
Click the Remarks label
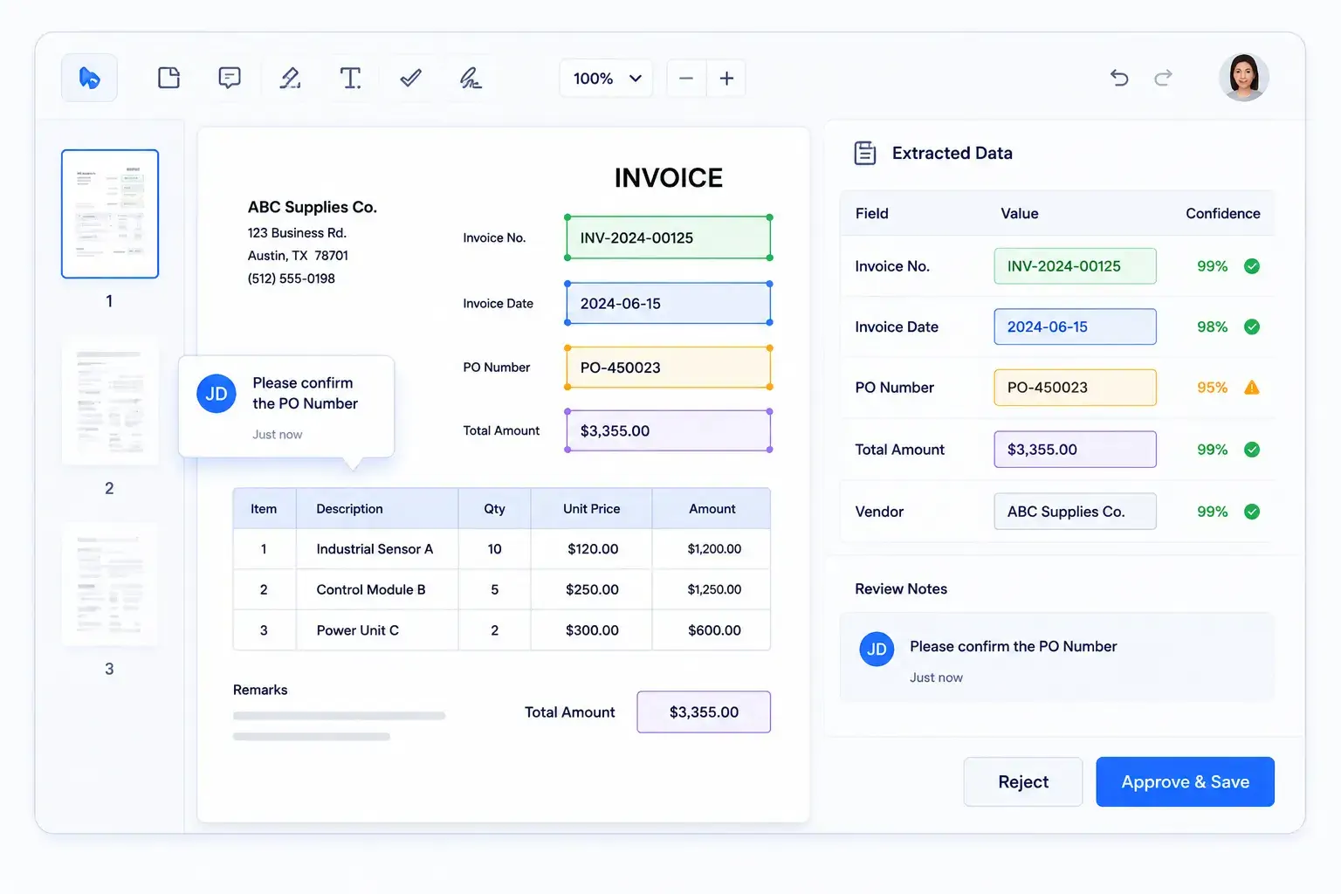pyautogui.click(x=260, y=690)
